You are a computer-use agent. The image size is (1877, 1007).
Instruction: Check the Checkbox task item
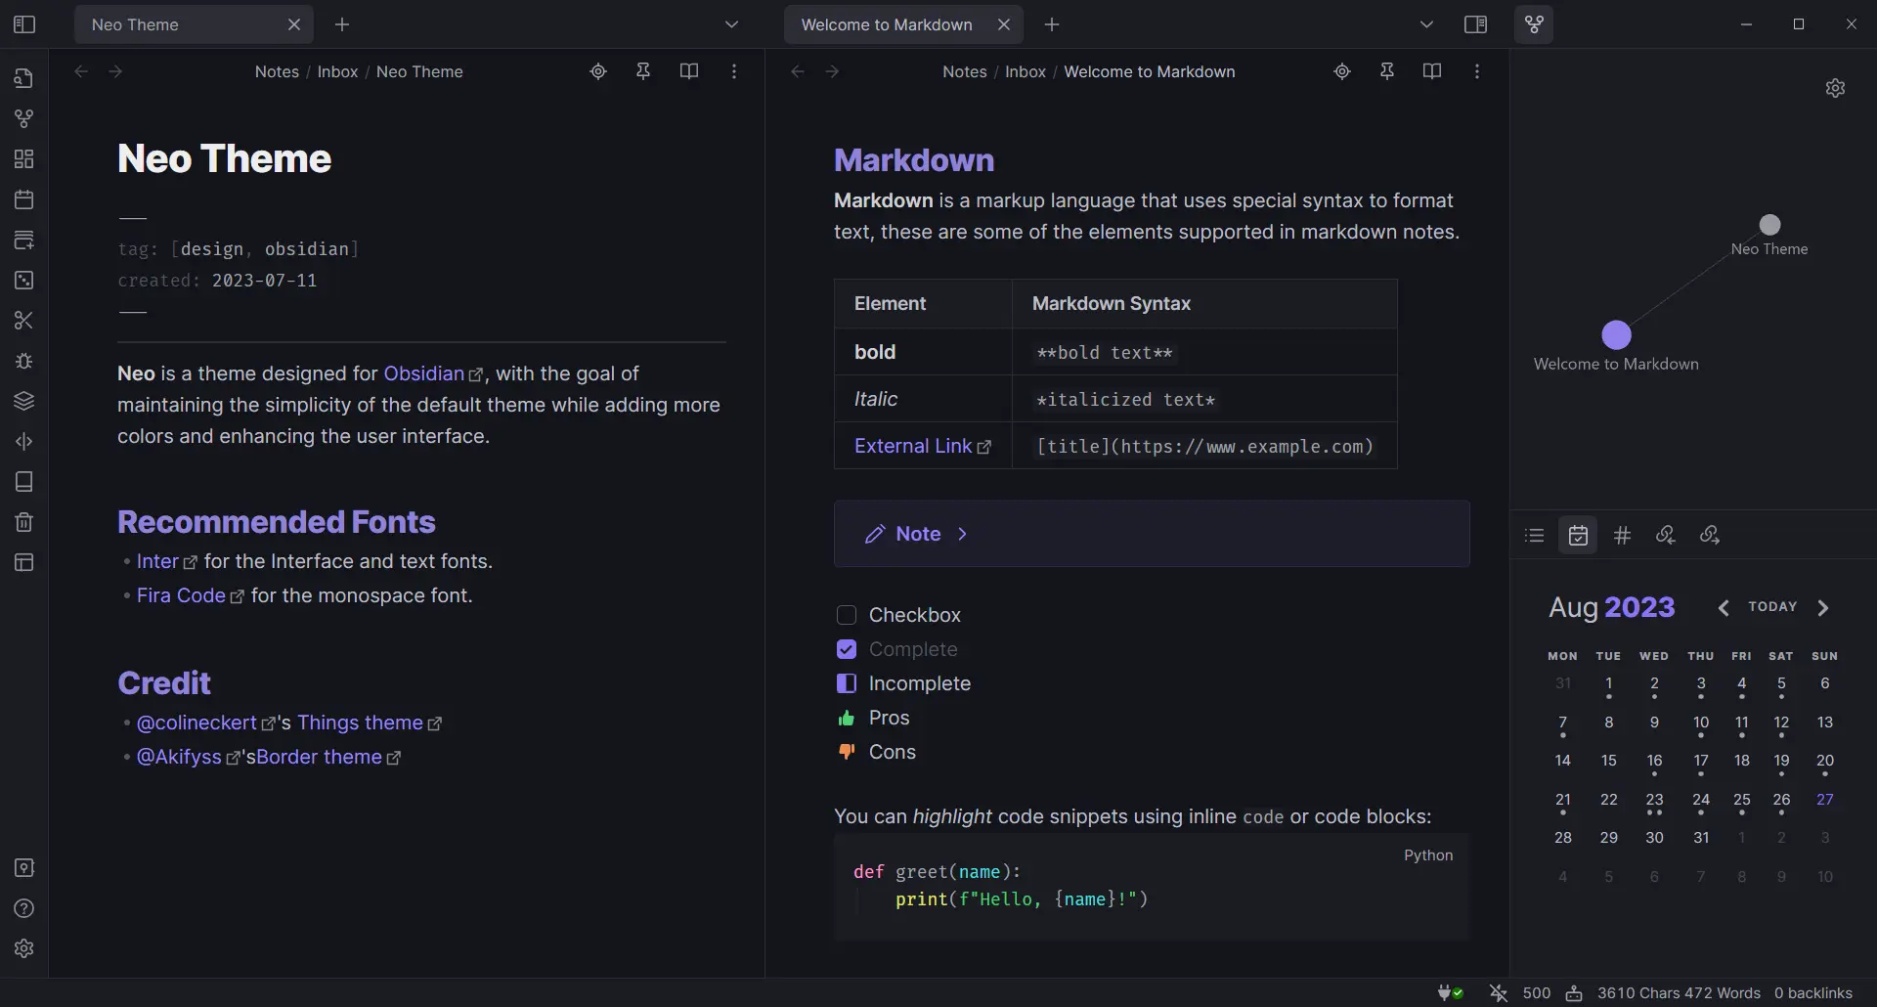coord(847,615)
